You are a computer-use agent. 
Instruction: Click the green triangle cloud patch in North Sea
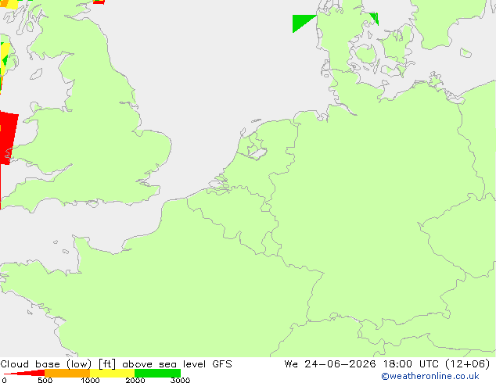tap(300, 21)
